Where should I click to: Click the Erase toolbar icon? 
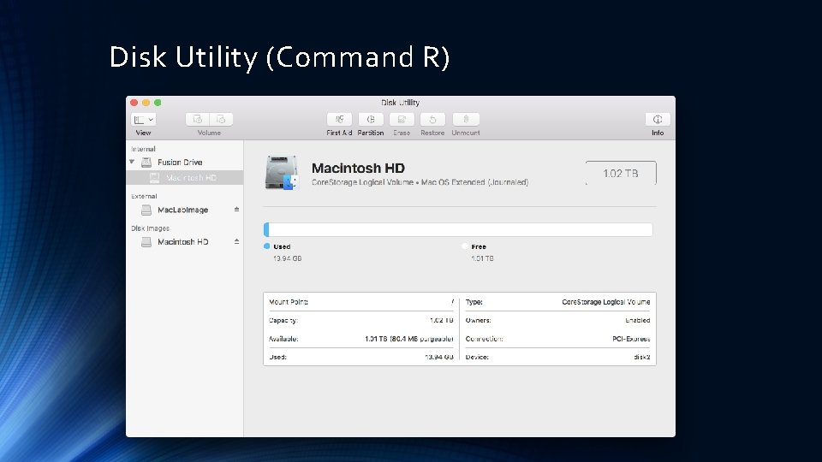pos(402,120)
